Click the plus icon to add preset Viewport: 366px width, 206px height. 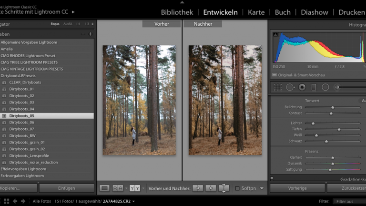(90, 34)
